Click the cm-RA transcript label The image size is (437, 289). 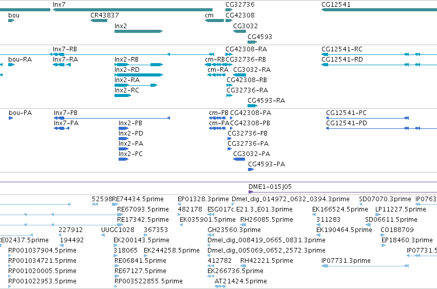[218, 70]
